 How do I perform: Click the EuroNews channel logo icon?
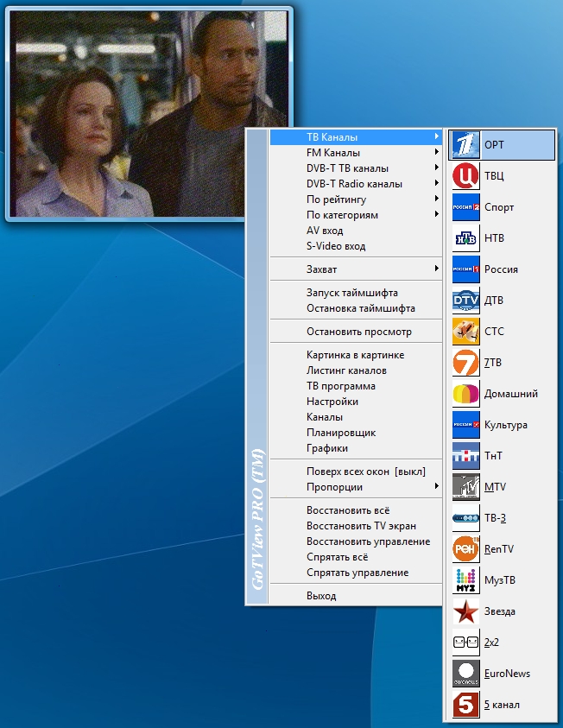(466, 674)
